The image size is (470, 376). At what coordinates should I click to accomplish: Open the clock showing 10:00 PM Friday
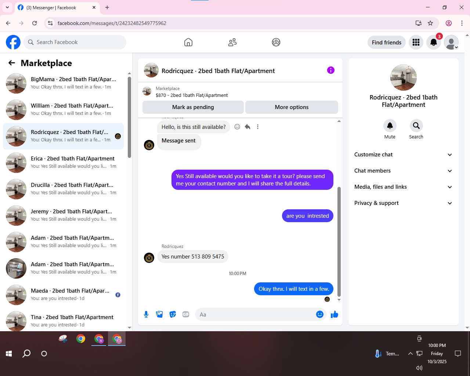[x=437, y=354]
